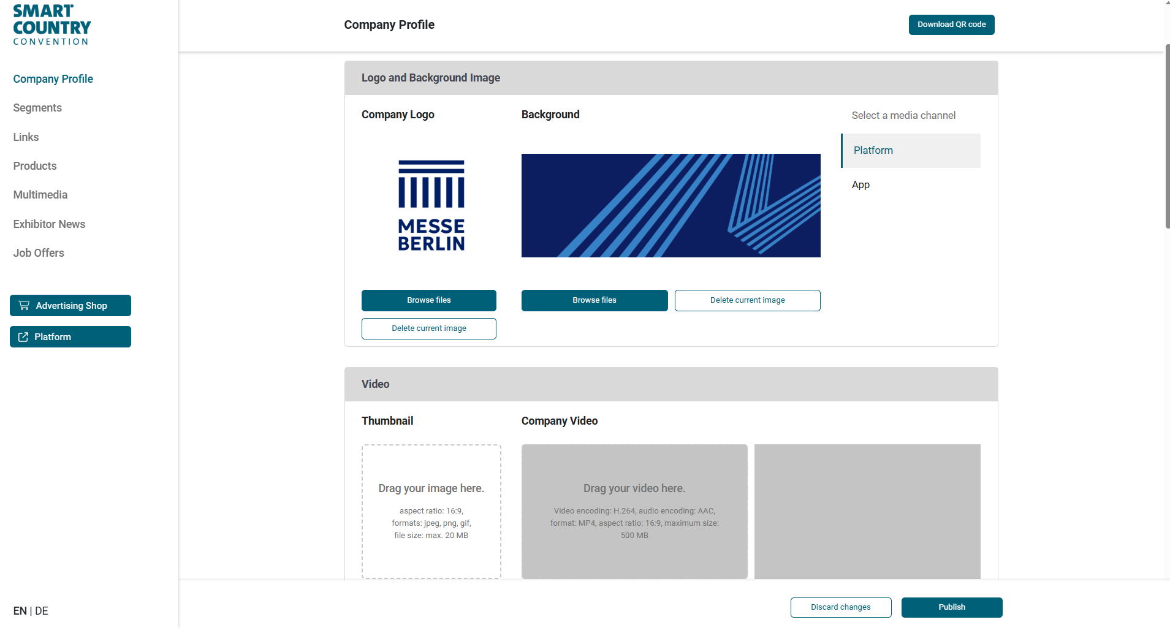Delete current Background image

click(x=748, y=300)
